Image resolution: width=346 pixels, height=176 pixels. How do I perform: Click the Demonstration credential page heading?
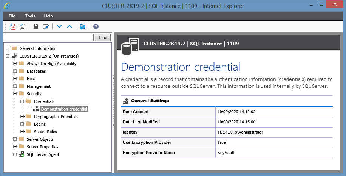click(181, 67)
